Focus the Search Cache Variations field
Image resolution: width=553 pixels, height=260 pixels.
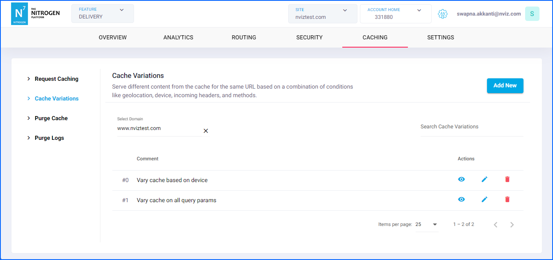pyautogui.click(x=471, y=127)
